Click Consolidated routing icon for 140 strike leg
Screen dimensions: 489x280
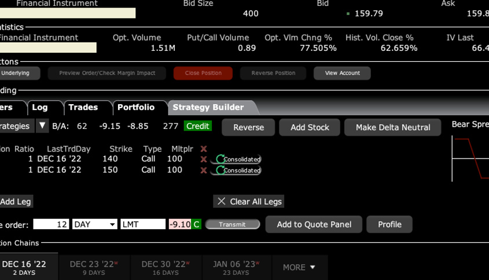tap(220, 159)
